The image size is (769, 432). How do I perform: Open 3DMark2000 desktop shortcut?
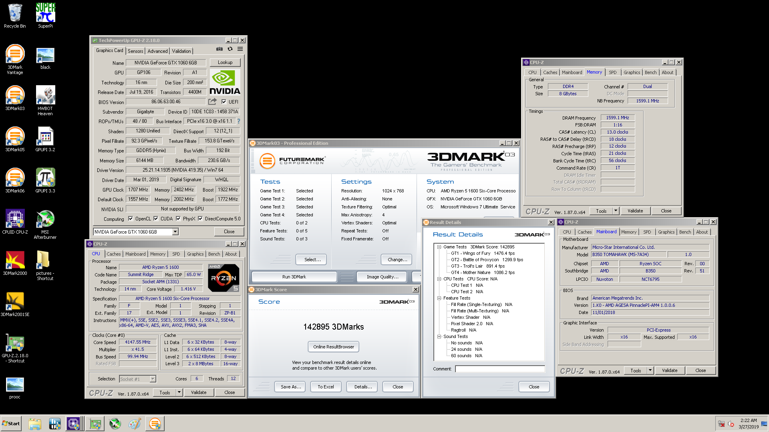15,263
